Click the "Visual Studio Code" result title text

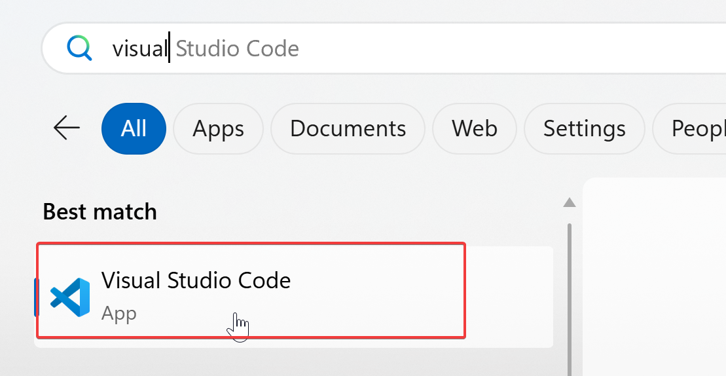[196, 280]
